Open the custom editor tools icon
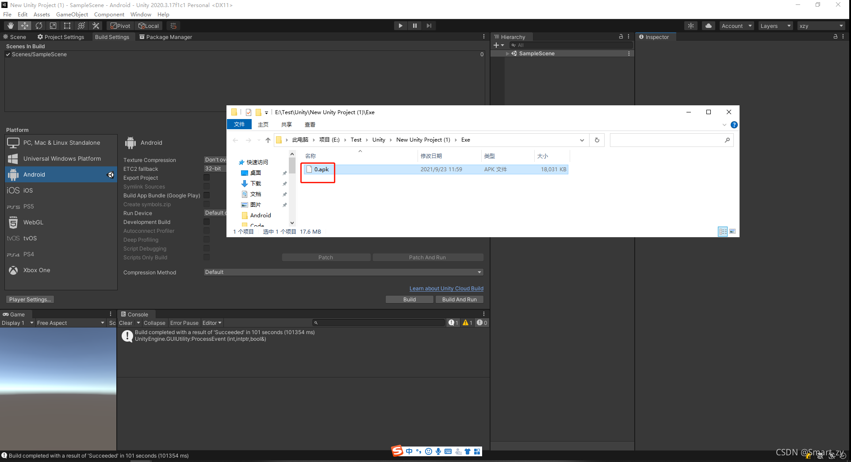Viewport: 851px width, 462px height. [x=96, y=26]
